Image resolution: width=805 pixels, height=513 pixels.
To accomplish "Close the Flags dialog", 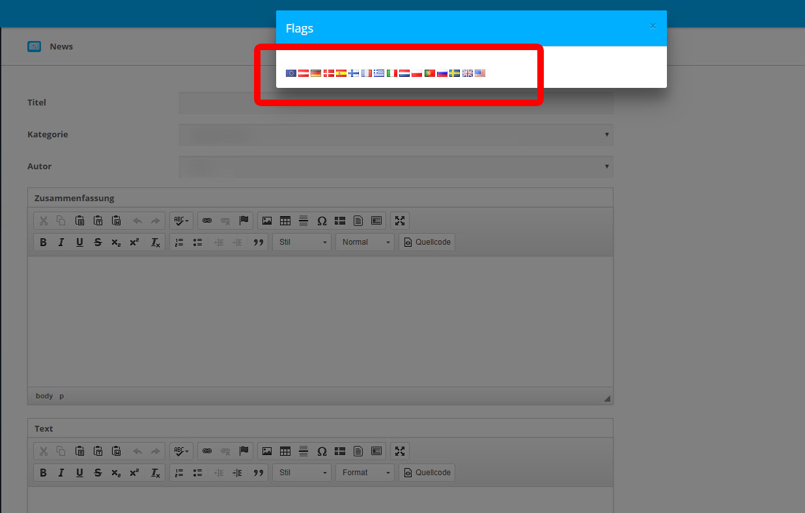I will click(653, 26).
